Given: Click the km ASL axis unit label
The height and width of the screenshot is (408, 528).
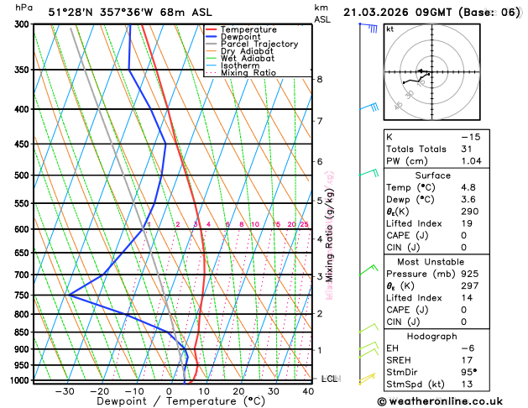Looking at the screenshot, I should pyautogui.click(x=322, y=13).
